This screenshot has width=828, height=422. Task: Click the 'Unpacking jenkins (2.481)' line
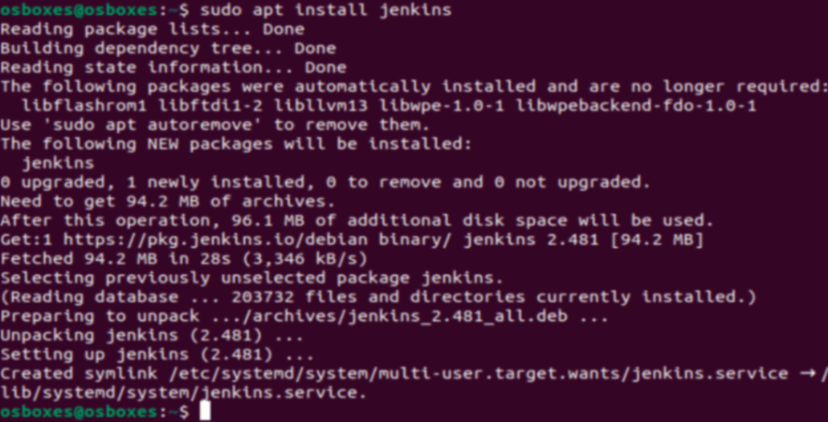pos(152,335)
